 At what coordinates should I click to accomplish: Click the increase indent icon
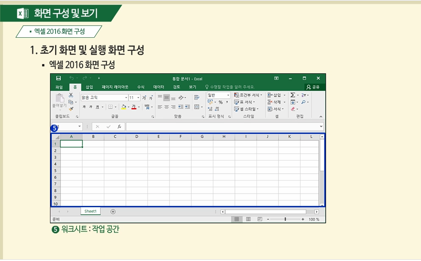187,107
